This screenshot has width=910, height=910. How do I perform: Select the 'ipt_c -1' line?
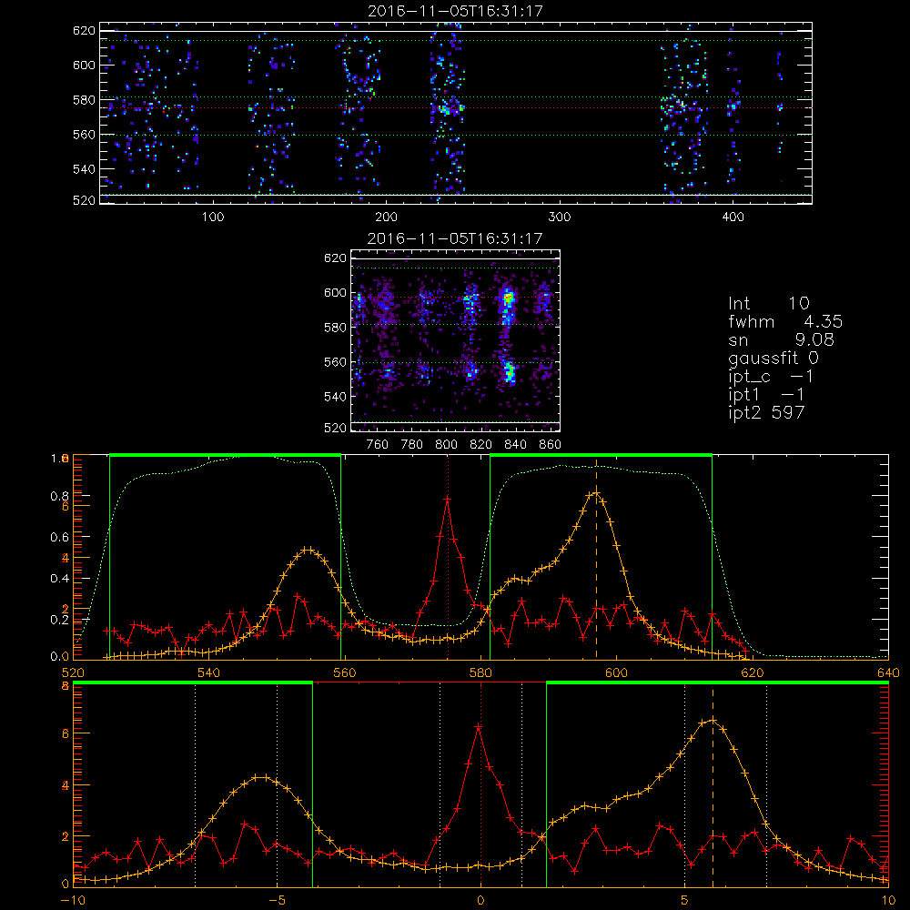(771, 377)
